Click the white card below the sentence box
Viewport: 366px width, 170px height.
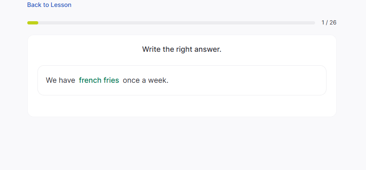pos(182,106)
